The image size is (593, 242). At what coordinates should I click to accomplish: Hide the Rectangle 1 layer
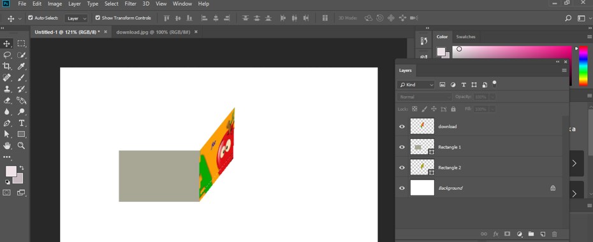402,147
